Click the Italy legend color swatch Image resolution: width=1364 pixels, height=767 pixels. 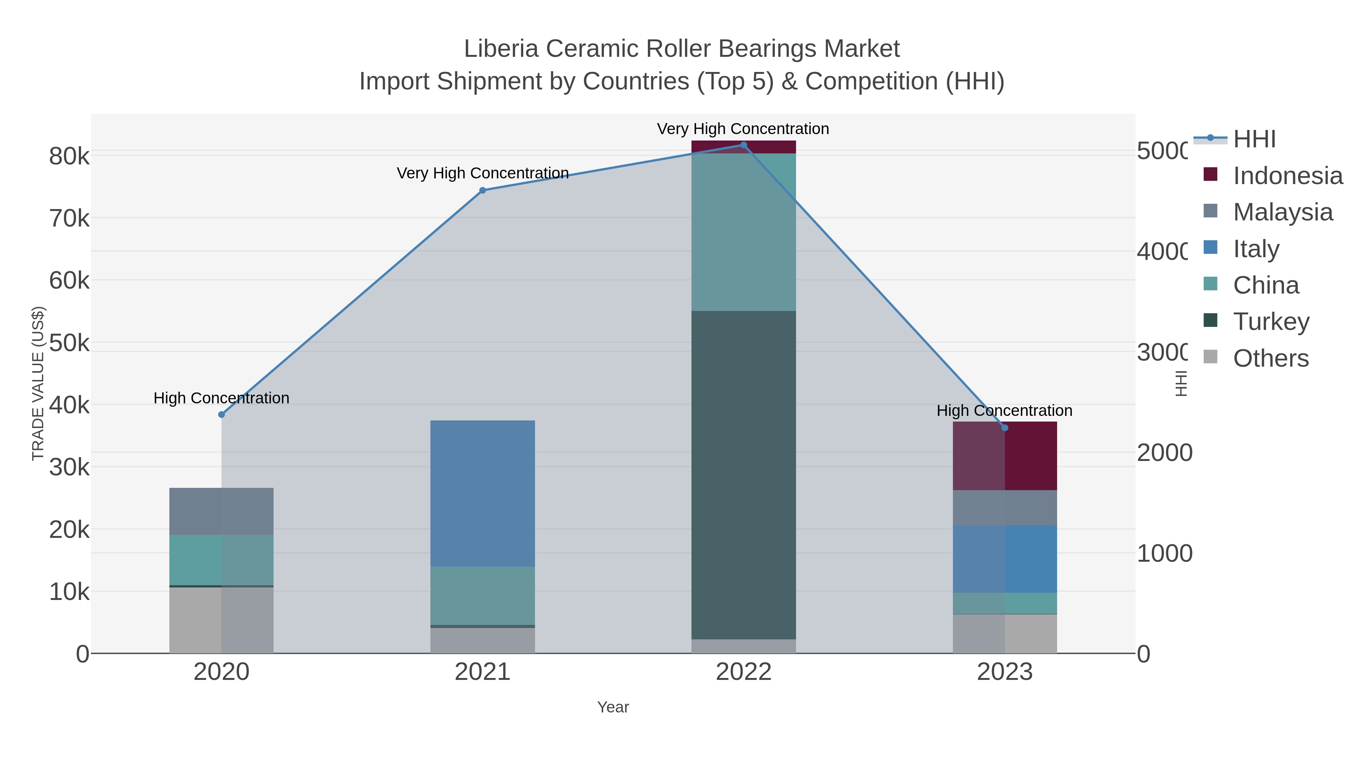coord(1211,247)
